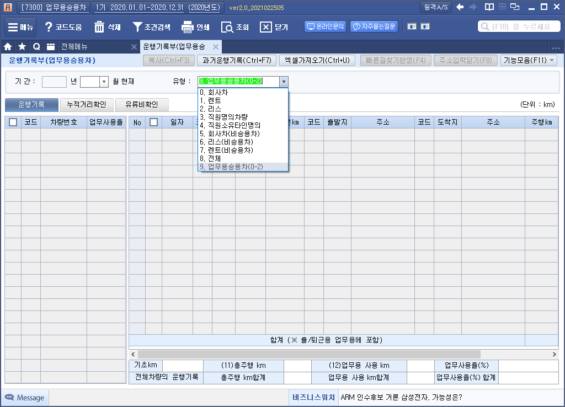Select option 8. 전체

pyautogui.click(x=243, y=159)
